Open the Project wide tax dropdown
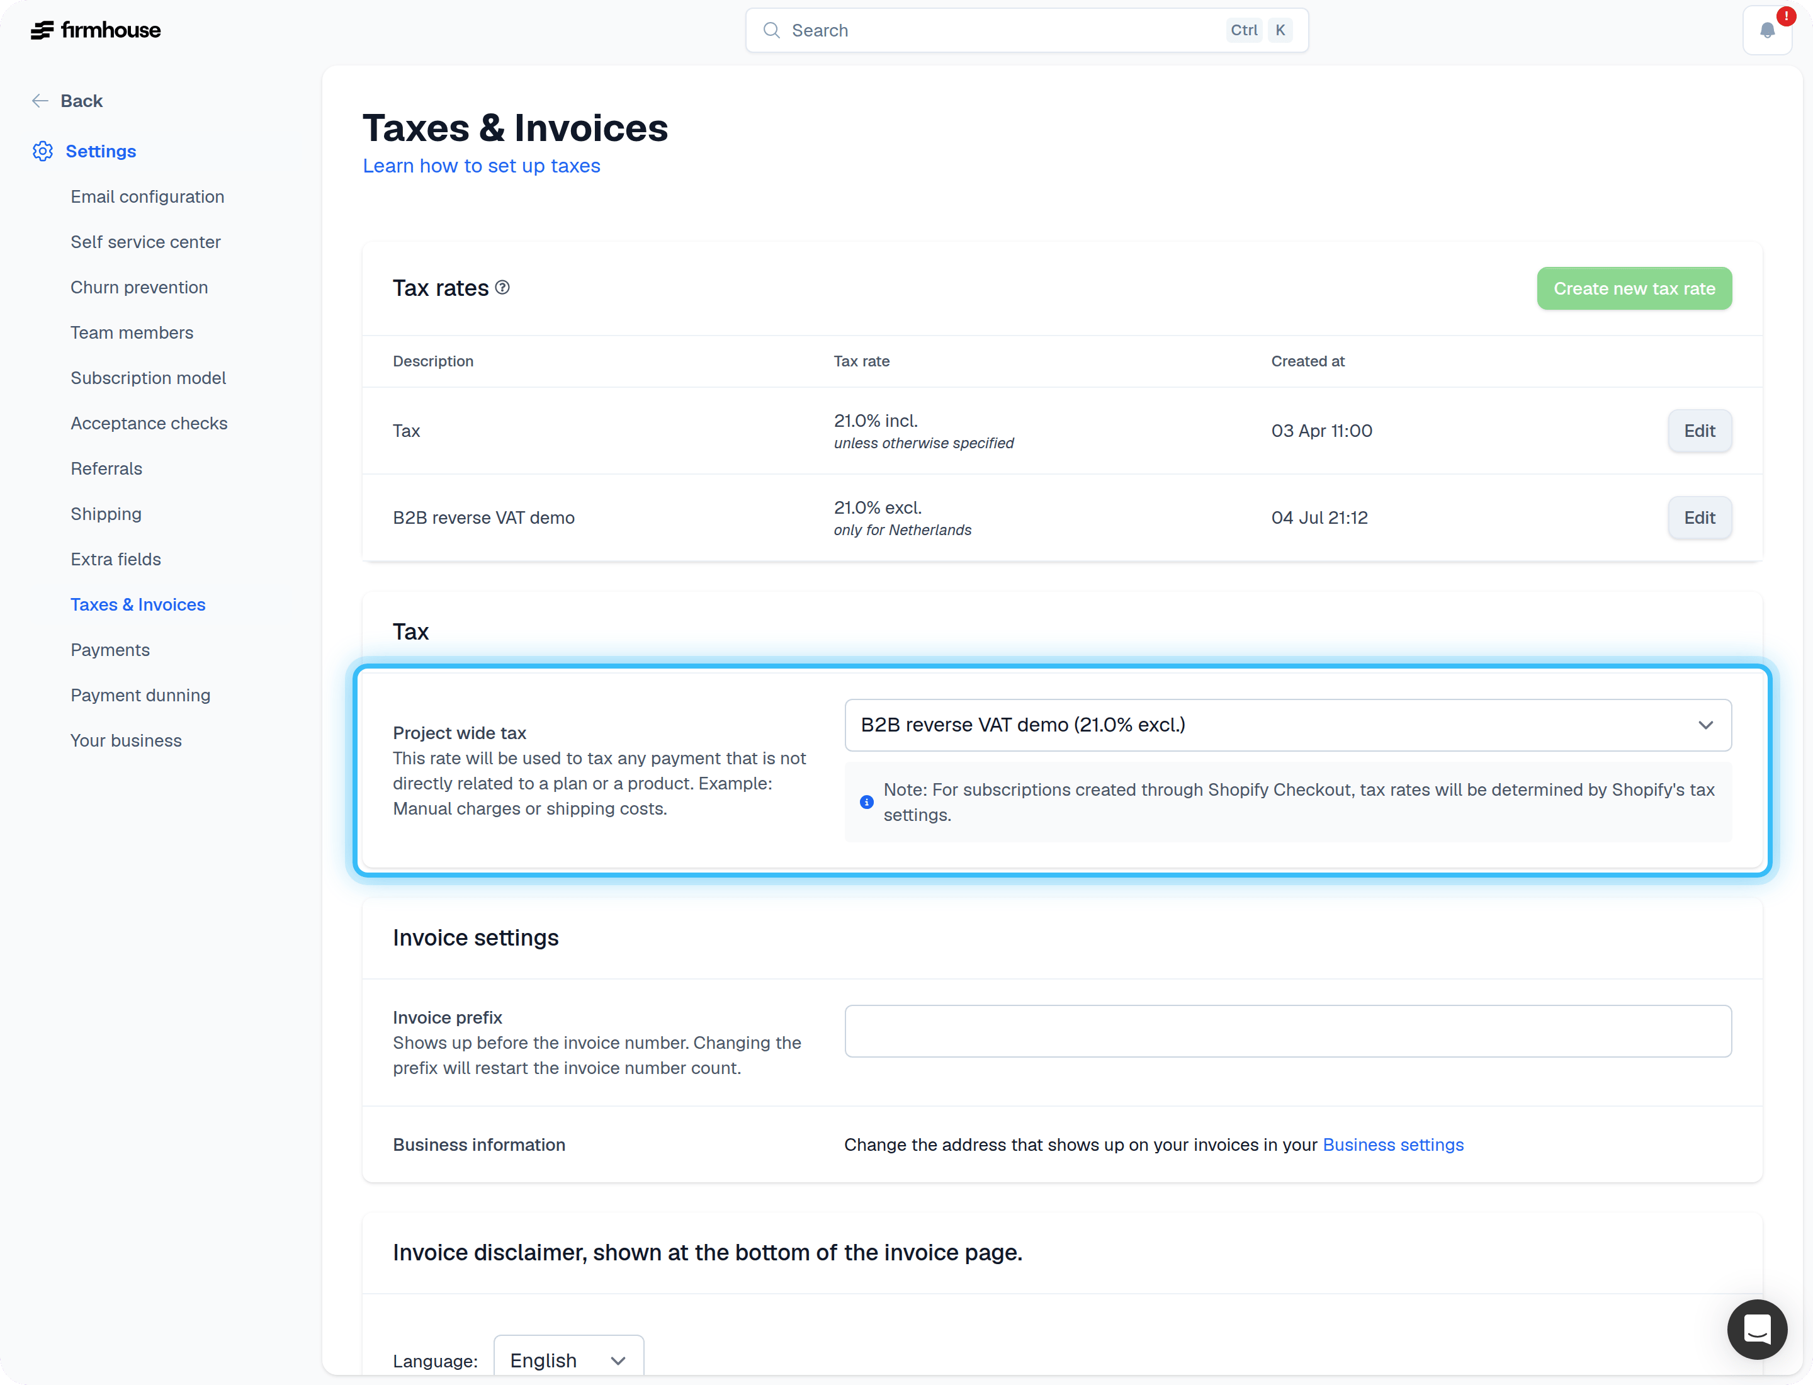Viewport: 1813px width, 1385px height. pos(1288,725)
